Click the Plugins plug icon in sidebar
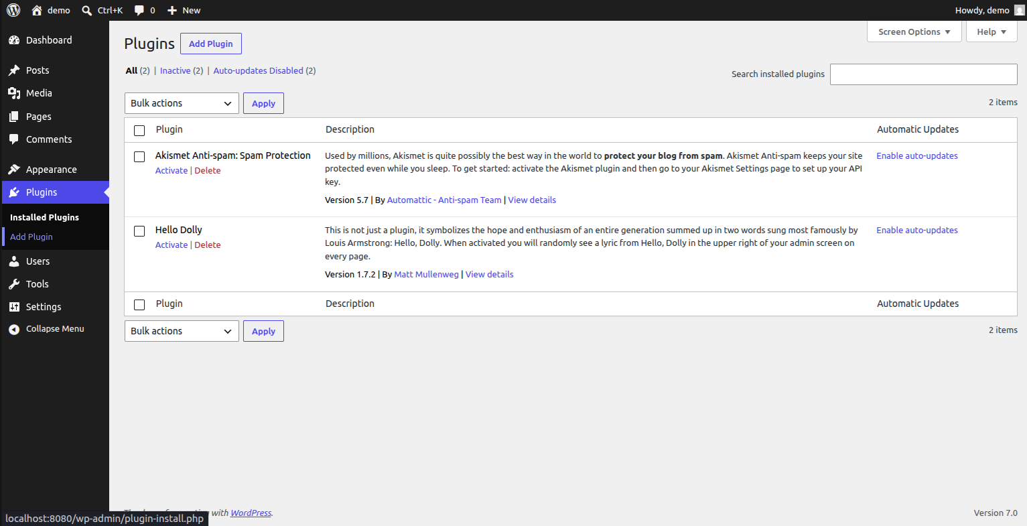 [14, 192]
